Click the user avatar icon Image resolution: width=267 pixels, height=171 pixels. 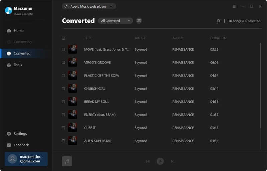pyautogui.click(x=12, y=159)
